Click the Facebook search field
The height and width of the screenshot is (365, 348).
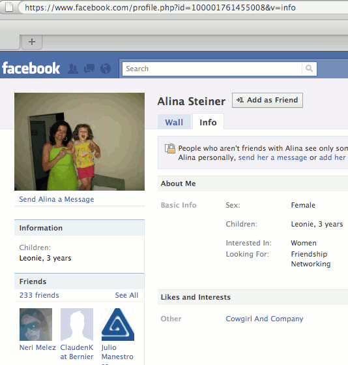point(212,69)
